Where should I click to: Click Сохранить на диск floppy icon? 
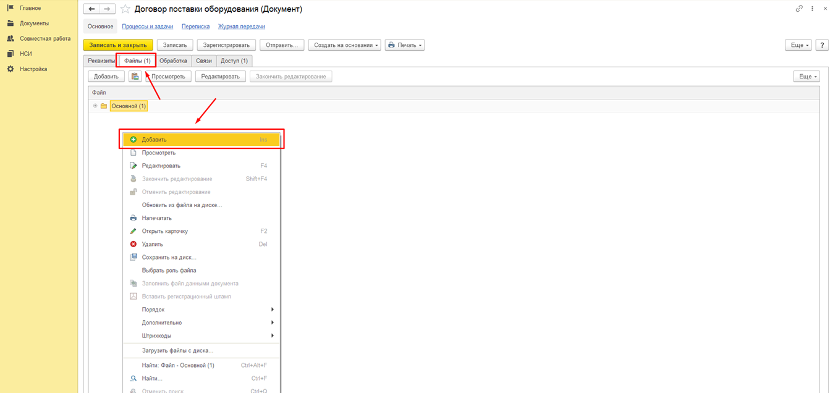coord(133,257)
